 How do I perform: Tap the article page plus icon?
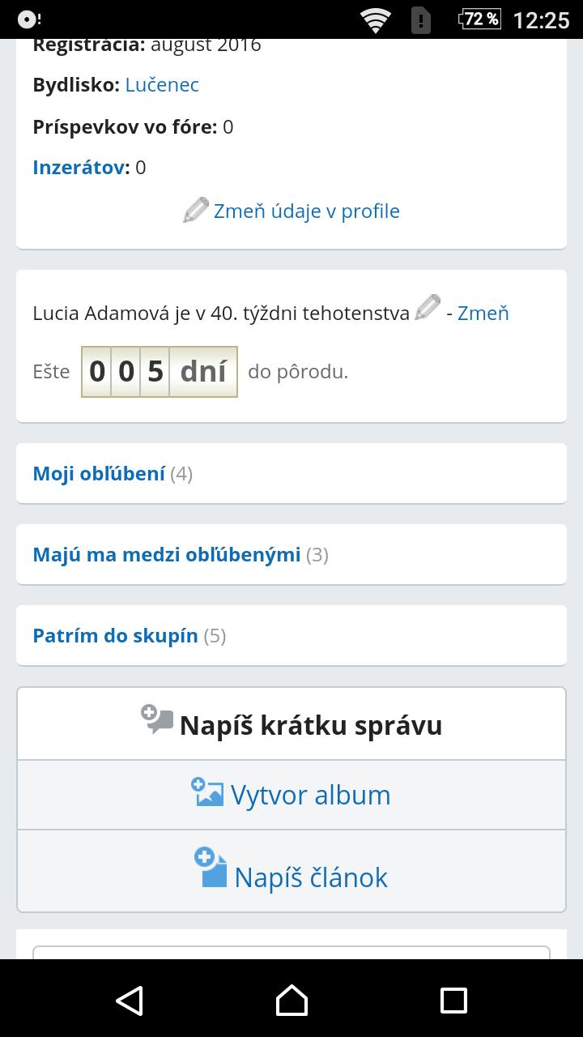click(x=211, y=868)
